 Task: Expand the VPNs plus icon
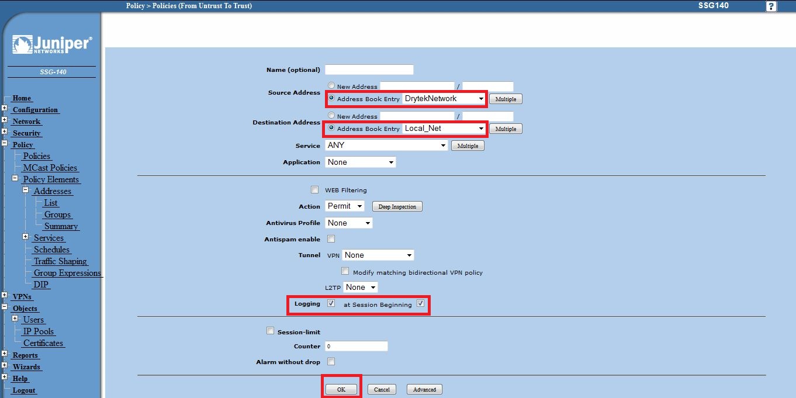(x=4, y=296)
